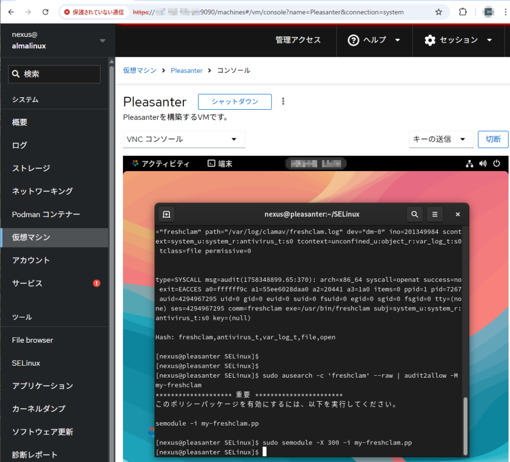Open the ヘルプ dropdown menu
This screenshot has height=462, width=510.
[375, 40]
